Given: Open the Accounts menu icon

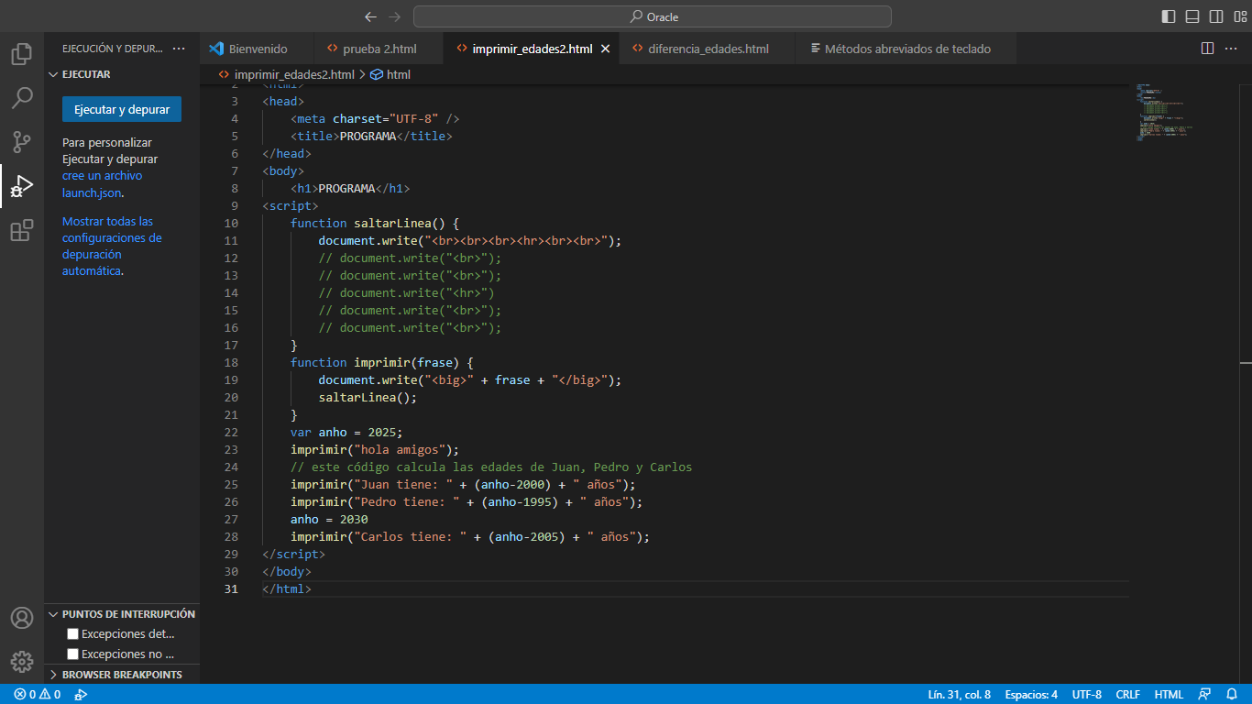Looking at the screenshot, I should tap(22, 618).
